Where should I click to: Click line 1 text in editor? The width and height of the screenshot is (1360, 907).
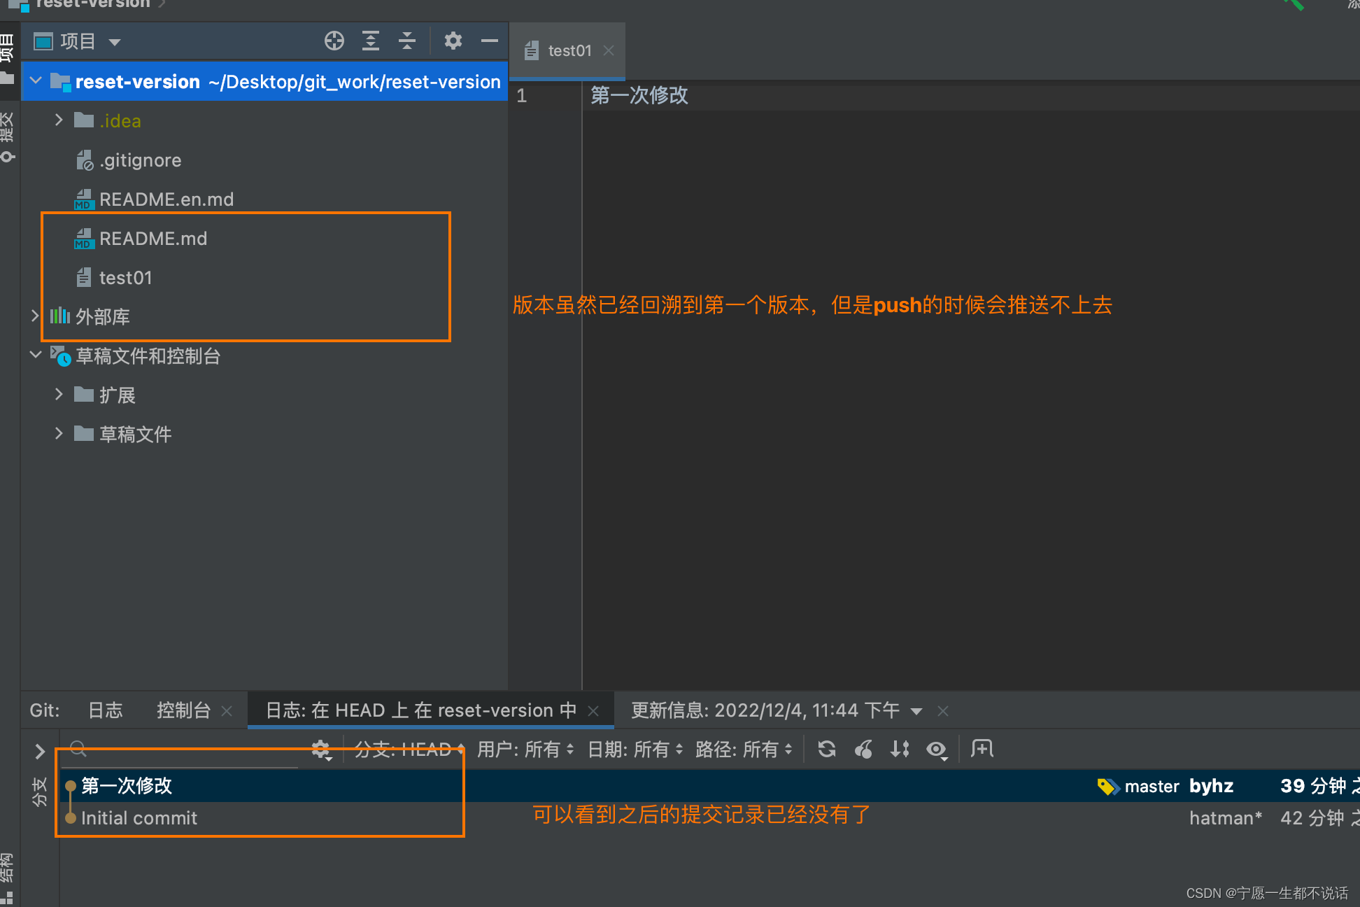[639, 95]
